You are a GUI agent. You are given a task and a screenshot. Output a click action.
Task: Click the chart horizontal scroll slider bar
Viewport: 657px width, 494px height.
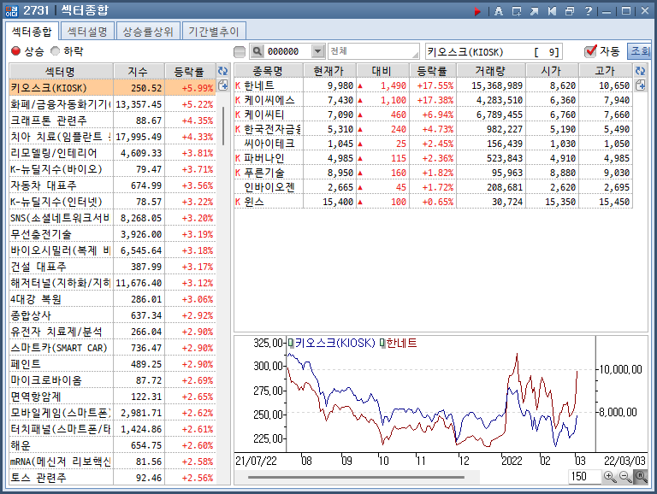pyautogui.click(x=356, y=477)
